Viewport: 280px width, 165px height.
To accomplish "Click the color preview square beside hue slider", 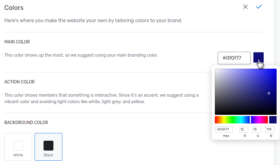I will tap(273, 120).
